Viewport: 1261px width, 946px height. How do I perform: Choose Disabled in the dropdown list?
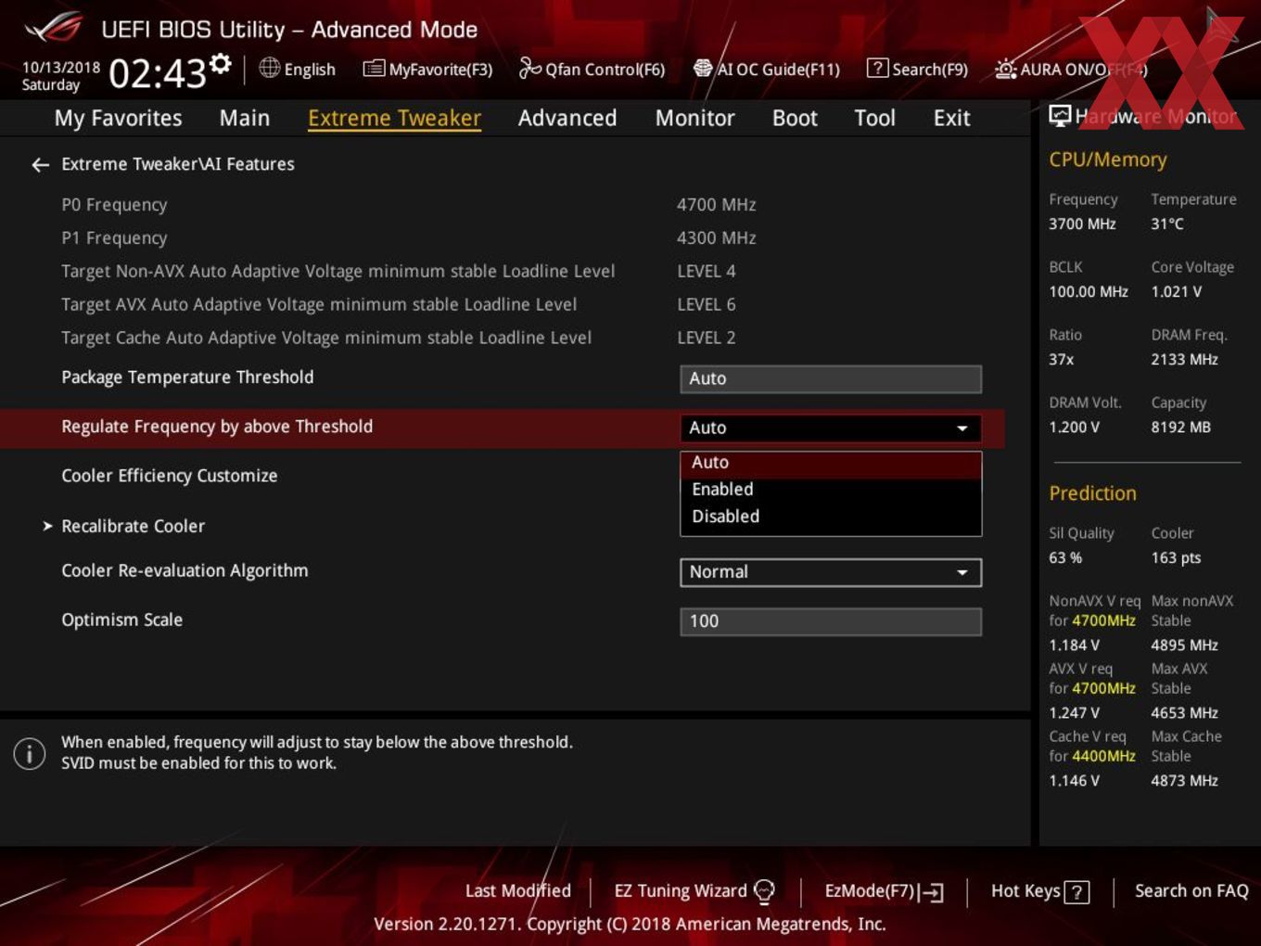pos(831,517)
